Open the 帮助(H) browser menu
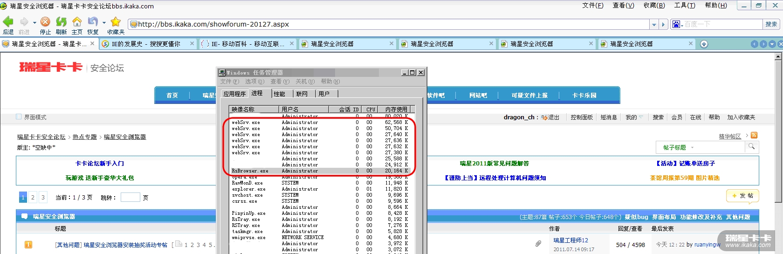The height and width of the screenshot is (254, 783). point(716,6)
